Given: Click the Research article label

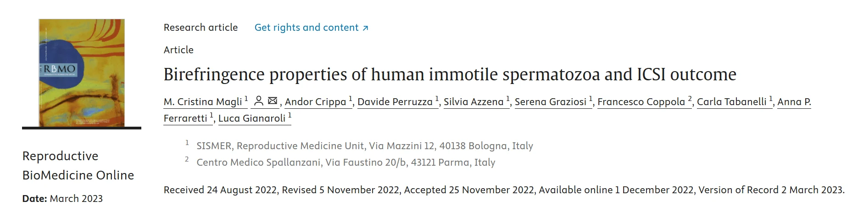Looking at the screenshot, I should (x=201, y=28).
